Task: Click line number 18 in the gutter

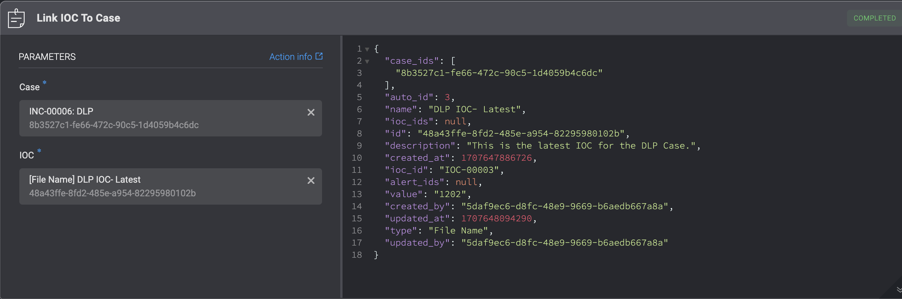Action: (357, 255)
